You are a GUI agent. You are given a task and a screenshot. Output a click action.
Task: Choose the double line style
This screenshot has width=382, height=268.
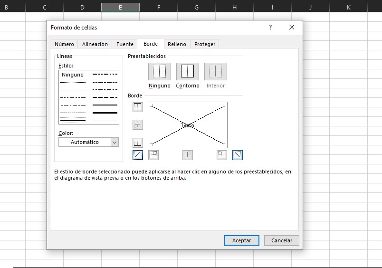pyautogui.click(x=105, y=121)
